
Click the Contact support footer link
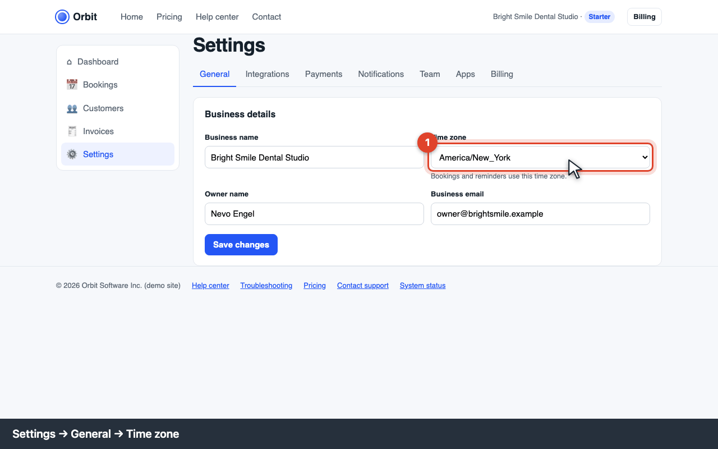click(x=363, y=286)
